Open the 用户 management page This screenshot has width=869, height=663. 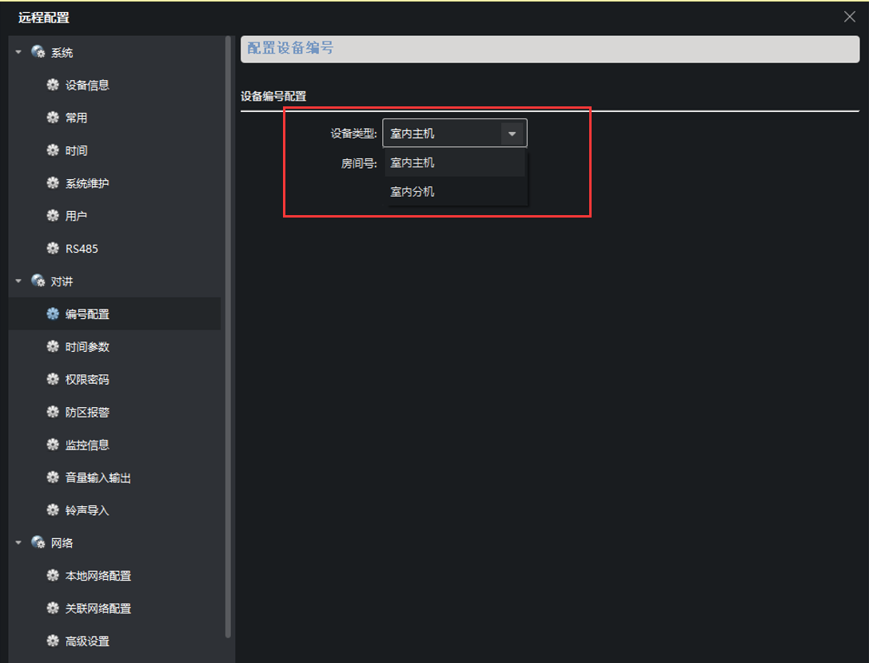point(76,216)
